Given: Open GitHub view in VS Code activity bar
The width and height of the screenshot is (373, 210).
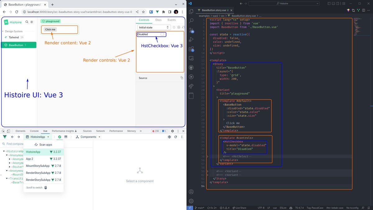Looking at the screenshot, I should point(191,67).
